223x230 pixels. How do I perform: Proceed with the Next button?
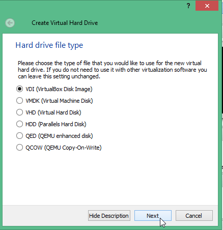click(153, 216)
